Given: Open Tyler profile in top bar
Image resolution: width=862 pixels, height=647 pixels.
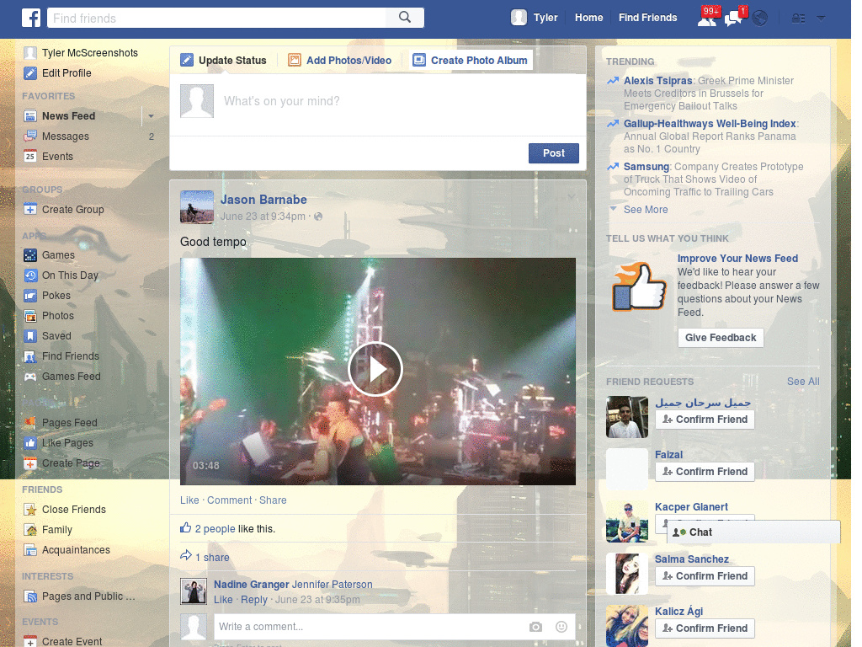Looking at the screenshot, I should tap(534, 18).
